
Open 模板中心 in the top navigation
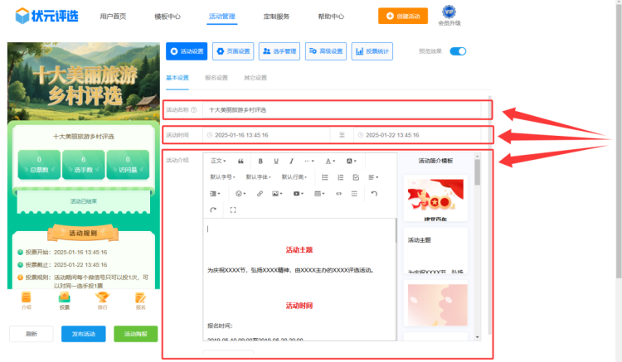[168, 16]
